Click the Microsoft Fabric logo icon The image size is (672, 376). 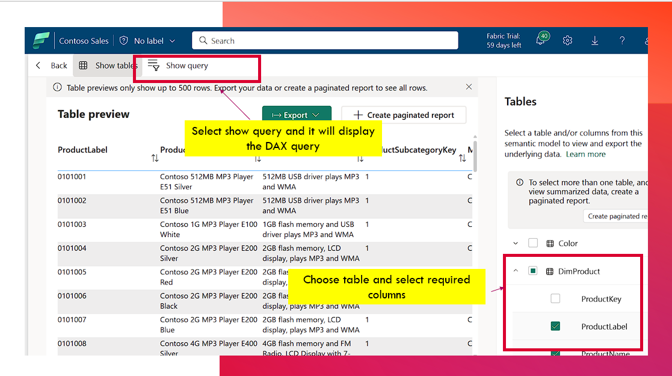pyautogui.click(x=41, y=41)
